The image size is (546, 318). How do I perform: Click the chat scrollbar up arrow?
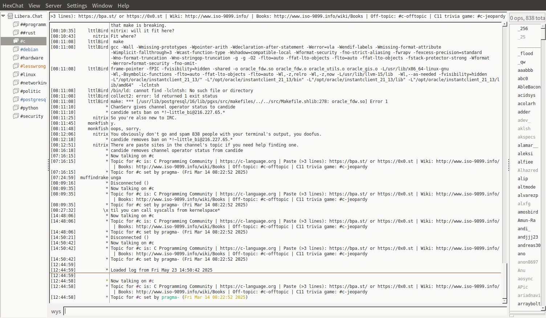click(x=505, y=24)
